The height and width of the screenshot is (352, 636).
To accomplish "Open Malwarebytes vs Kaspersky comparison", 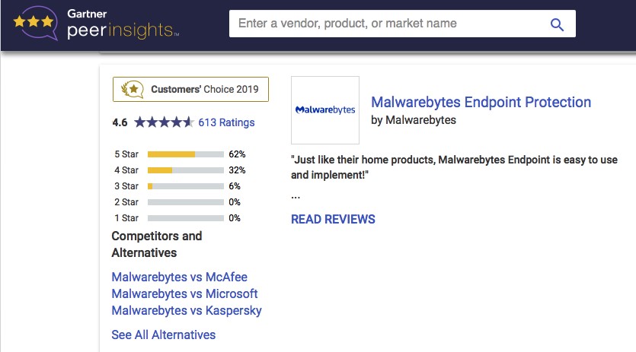I will coord(187,311).
